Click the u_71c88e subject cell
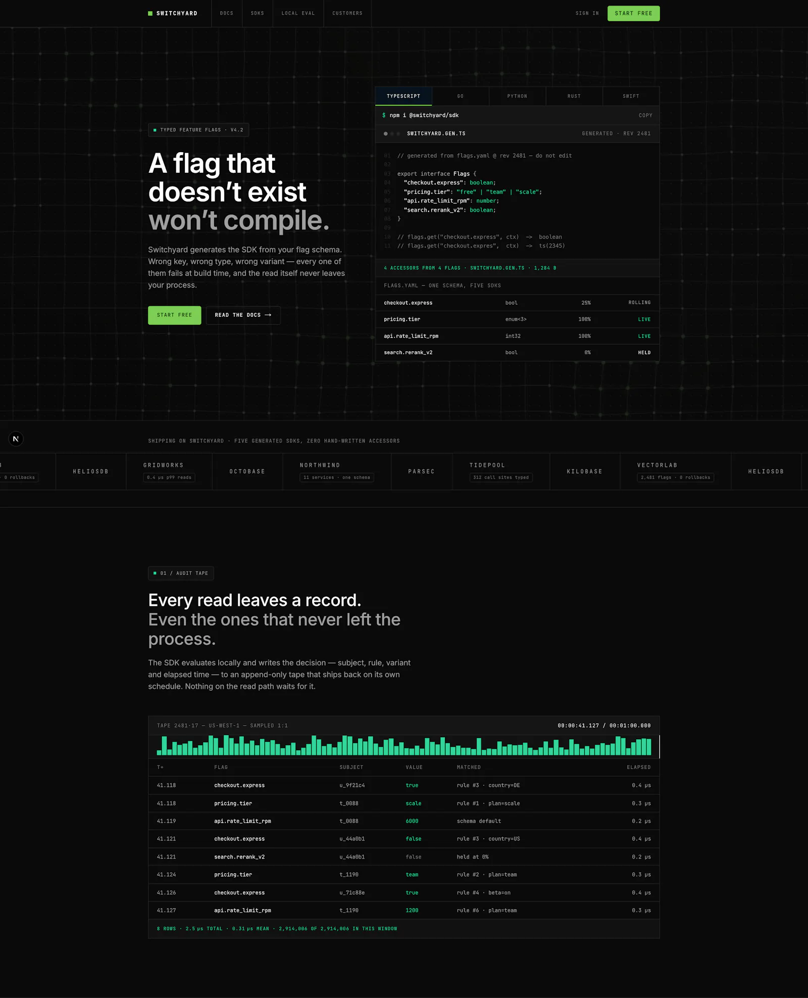The height and width of the screenshot is (998, 808). 352,893
